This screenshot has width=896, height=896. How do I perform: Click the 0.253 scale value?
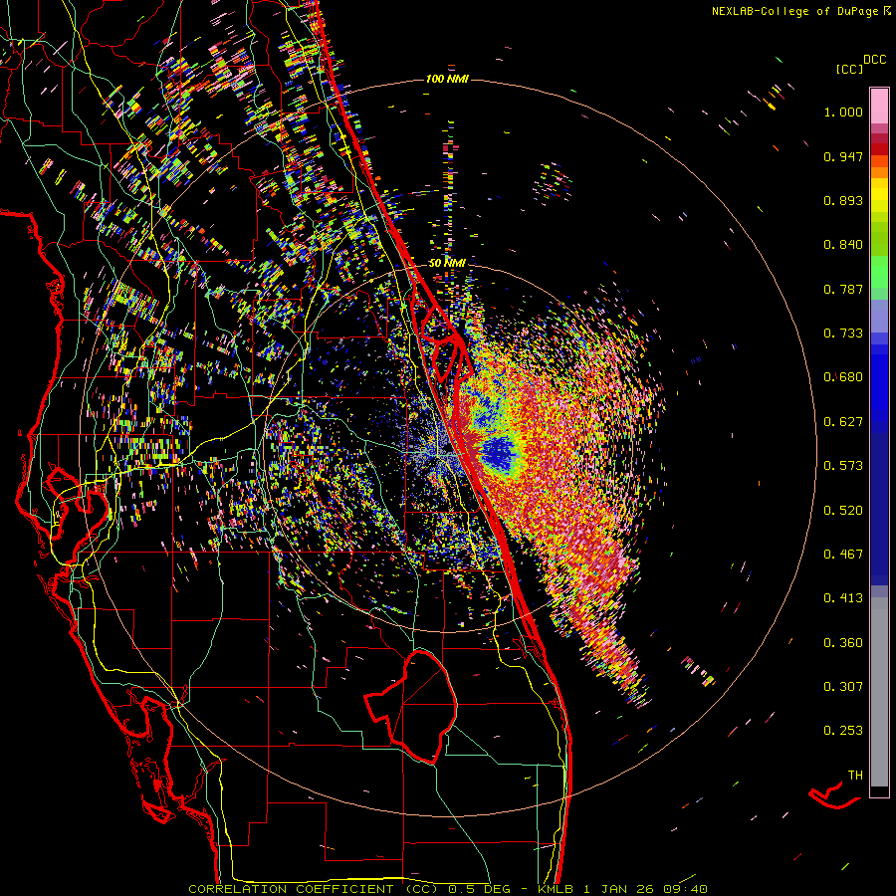[843, 731]
